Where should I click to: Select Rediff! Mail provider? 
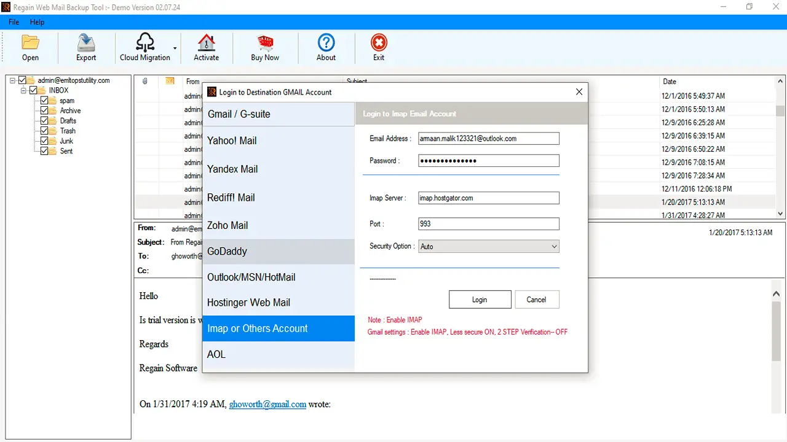click(x=279, y=198)
